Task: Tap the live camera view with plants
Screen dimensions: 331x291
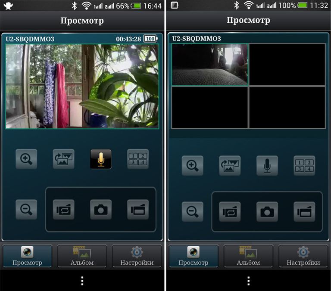Action: click(x=82, y=86)
